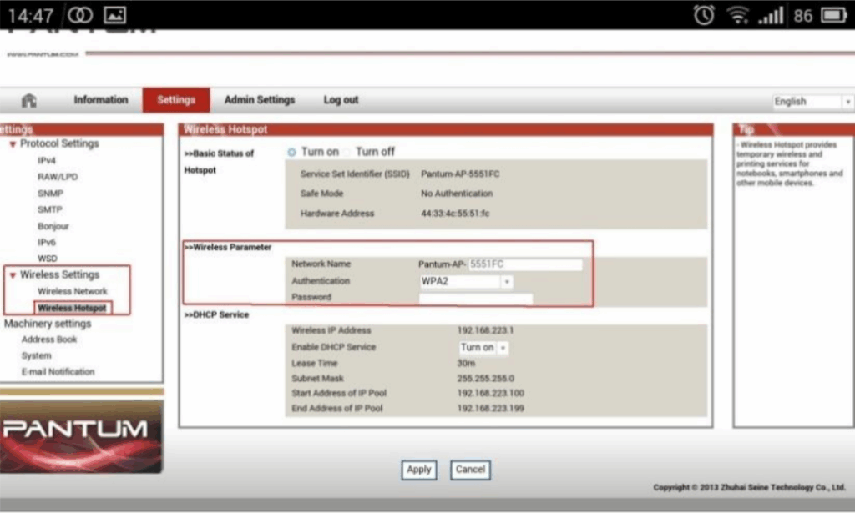Image resolution: width=855 pixels, height=513 pixels.
Task: Click the home icon in navigation bar
Action: [x=29, y=100]
